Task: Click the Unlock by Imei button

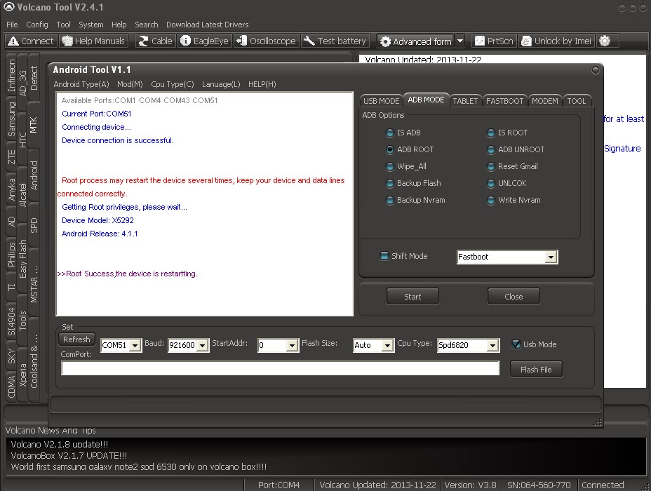Action: tap(557, 41)
